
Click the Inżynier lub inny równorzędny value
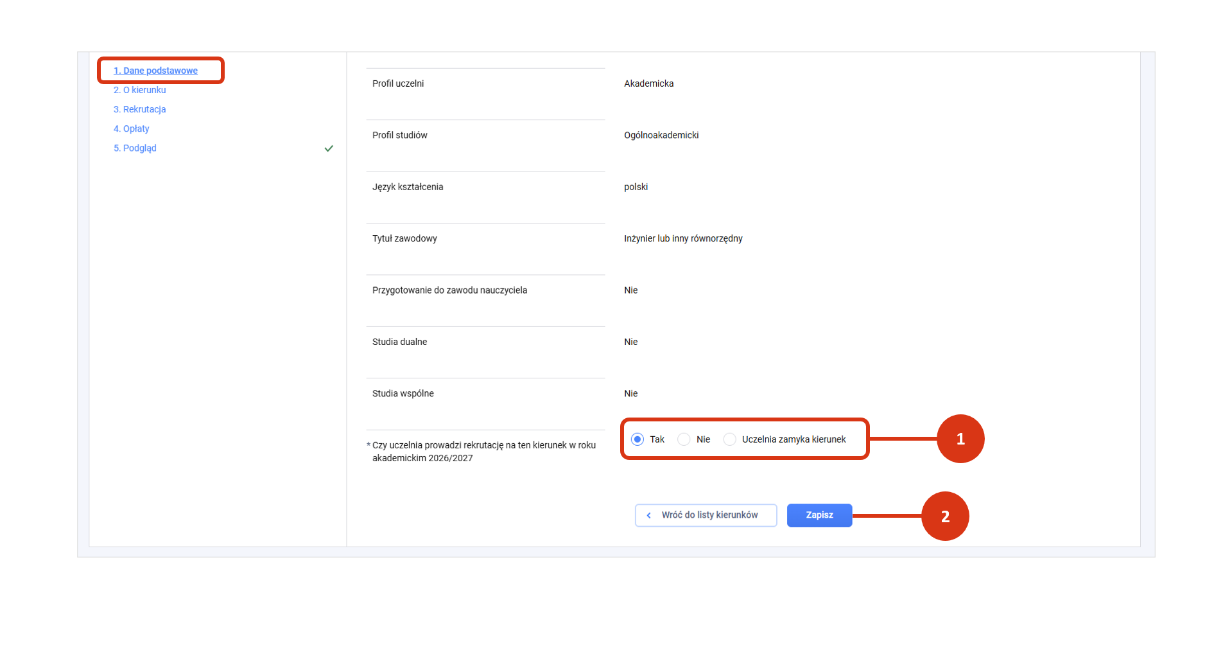pos(683,238)
